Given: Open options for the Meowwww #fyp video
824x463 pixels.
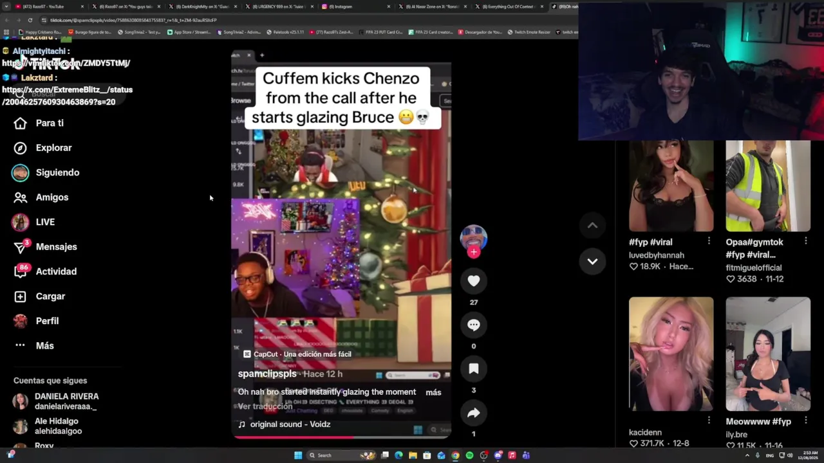Looking at the screenshot, I should point(806,420).
